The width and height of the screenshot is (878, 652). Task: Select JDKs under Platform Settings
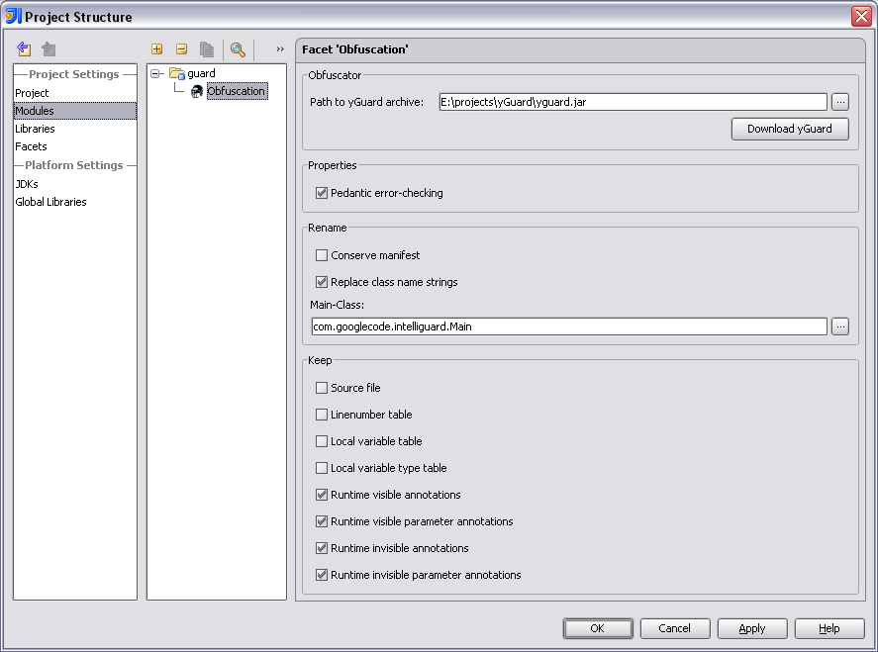[x=27, y=184]
